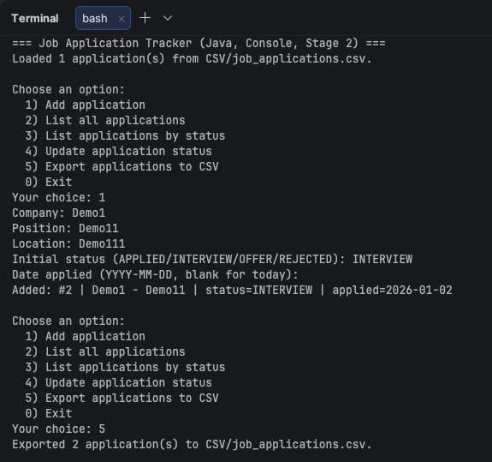Click the Job Application Tracker header line
The width and height of the screenshot is (492, 462).
199,43
